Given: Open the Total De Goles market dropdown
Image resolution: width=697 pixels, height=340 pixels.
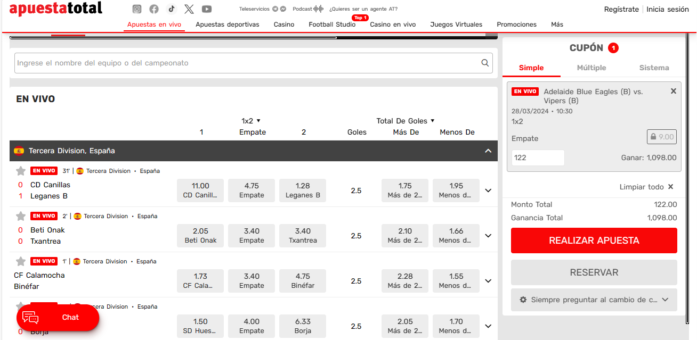Looking at the screenshot, I should coord(406,121).
